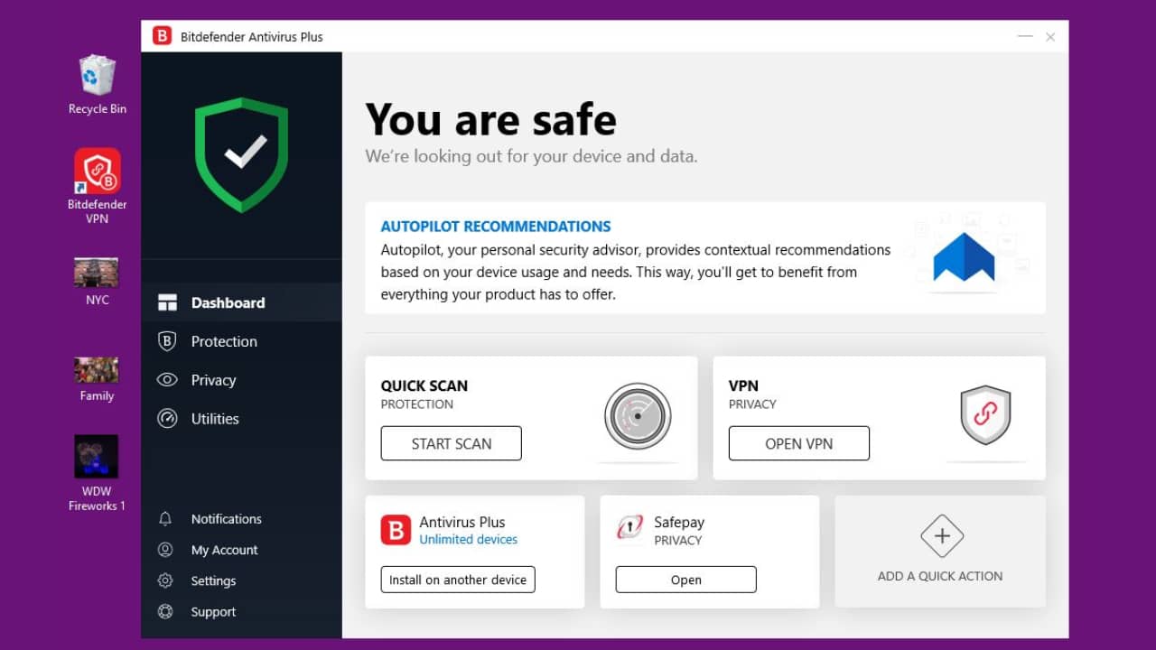Image resolution: width=1156 pixels, height=650 pixels.
Task: Click the Unlimited devices link
Action: click(469, 540)
